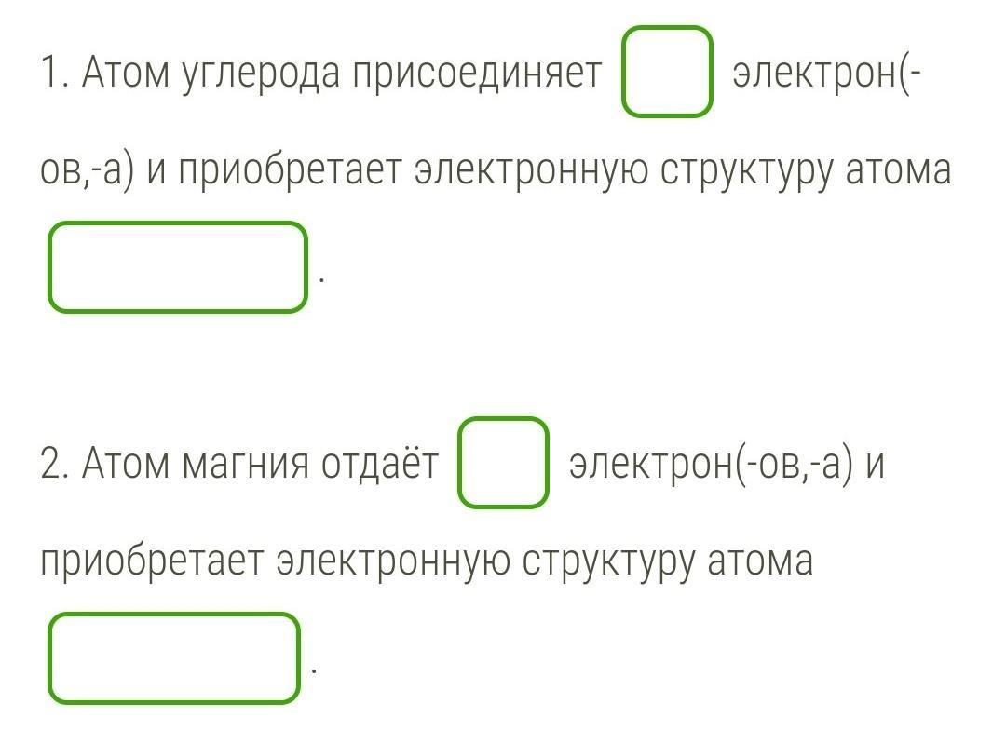
Task: Click the word 'атома' ending question 1
Action: click(898, 171)
